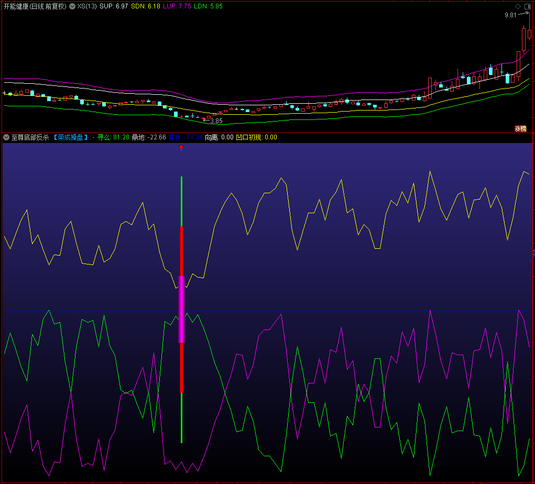Click the 3.85 low price annotation
This screenshot has width=535, height=484.
[216, 120]
